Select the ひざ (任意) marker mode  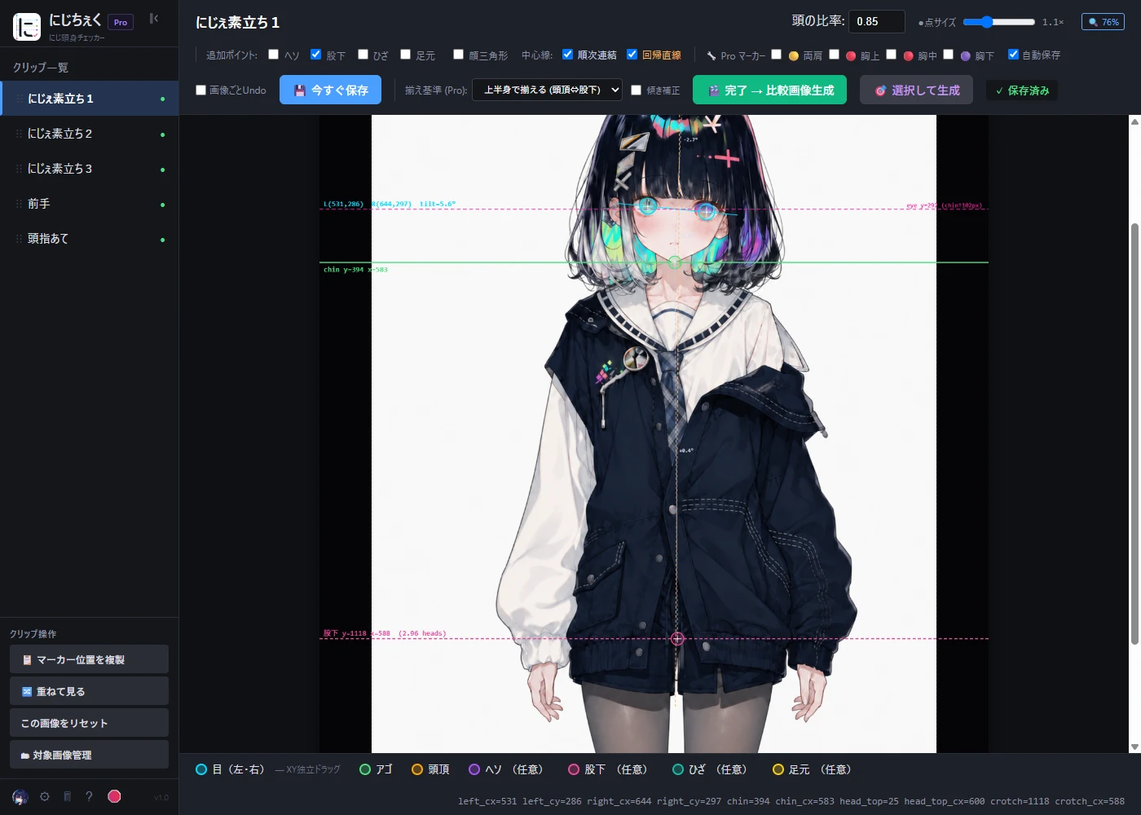click(709, 769)
